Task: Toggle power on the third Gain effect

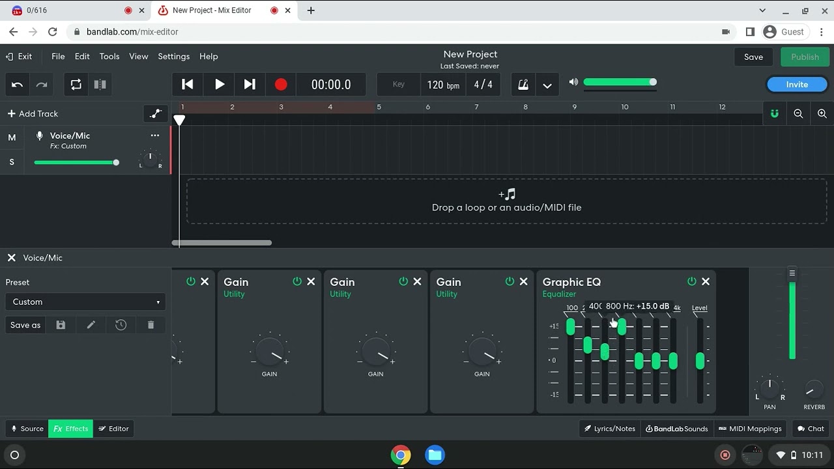Action: [x=510, y=281]
